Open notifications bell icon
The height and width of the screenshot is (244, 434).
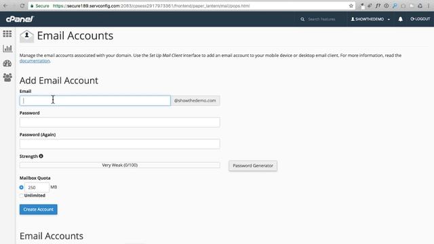400,19
